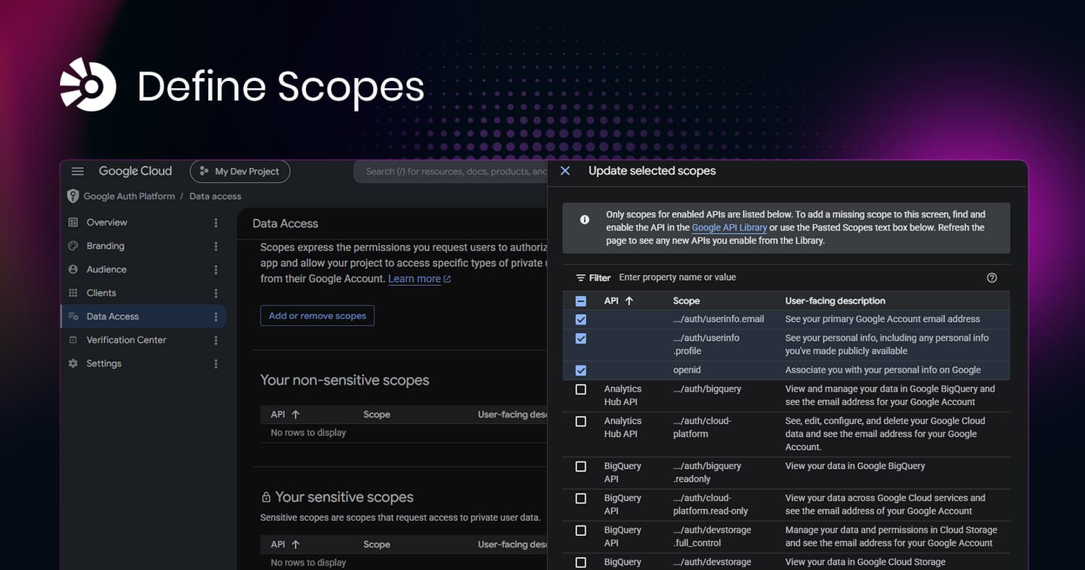The width and height of the screenshot is (1085, 570).
Task: Open the Overview section
Action: (106, 223)
